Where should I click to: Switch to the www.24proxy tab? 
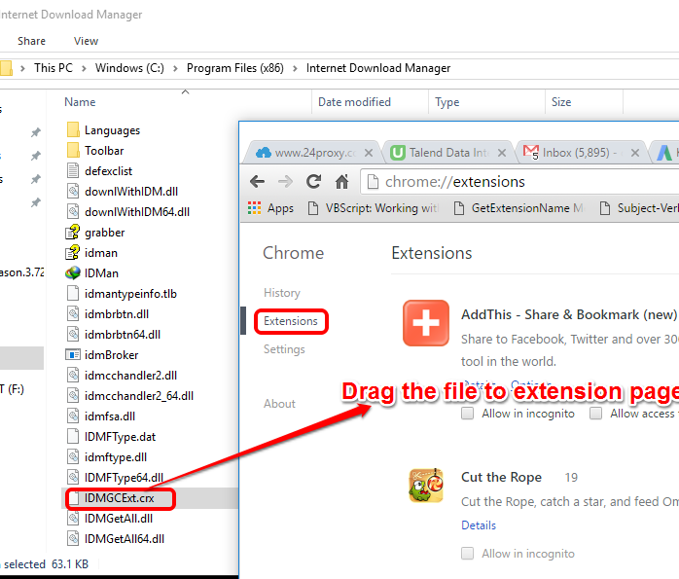point(310,153)
